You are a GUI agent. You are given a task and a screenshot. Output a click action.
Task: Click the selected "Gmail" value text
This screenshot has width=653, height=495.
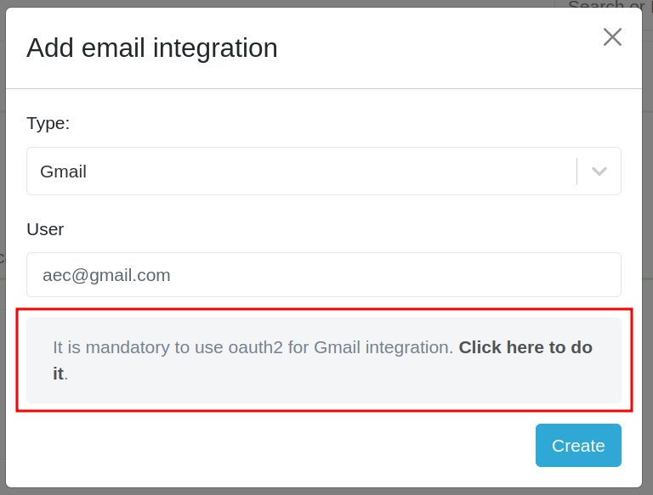click(x=64, y=172)
